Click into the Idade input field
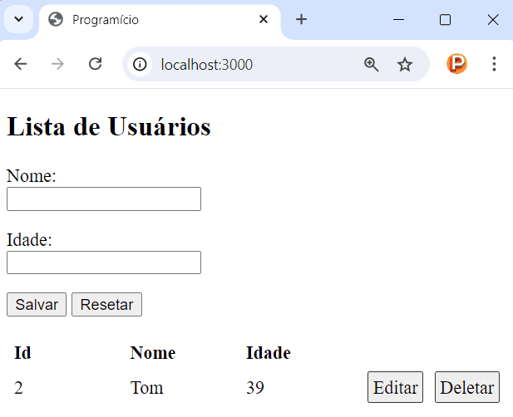The height and width of the screenshot is (417, 513). (x=104, y=262)
